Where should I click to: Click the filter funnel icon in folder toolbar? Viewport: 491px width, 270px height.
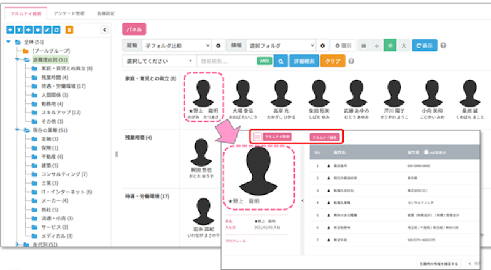tap(18, 29)
